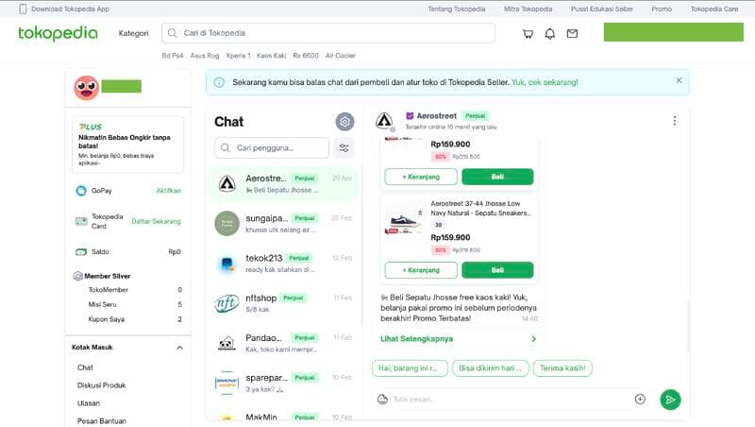
Task: Open the notifications bell icon
Action: (550, 33)
